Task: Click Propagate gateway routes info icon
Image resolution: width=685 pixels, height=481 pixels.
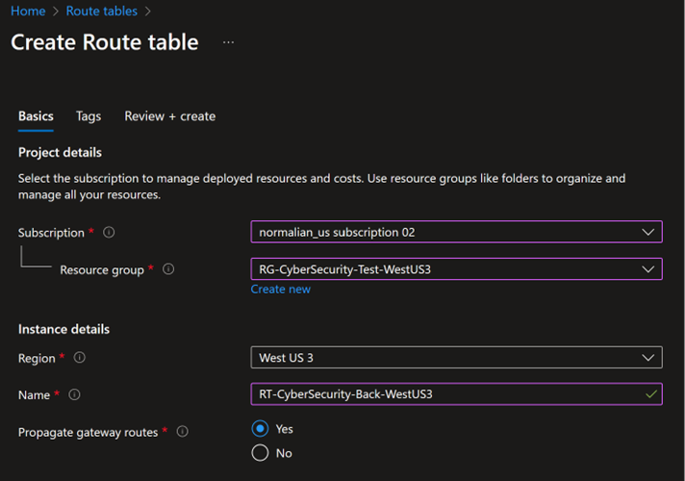Action: coord(180,432)
